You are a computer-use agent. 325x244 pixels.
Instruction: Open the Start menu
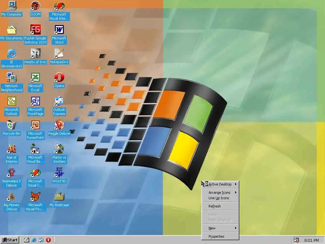10,240
